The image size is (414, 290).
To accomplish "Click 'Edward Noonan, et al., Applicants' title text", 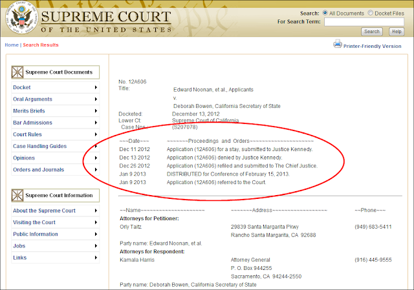I will coord(213,90).
